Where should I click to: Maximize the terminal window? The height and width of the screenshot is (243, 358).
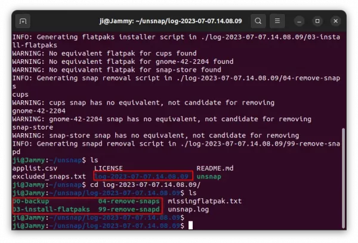pyautogui.click(x=317, y=21)
